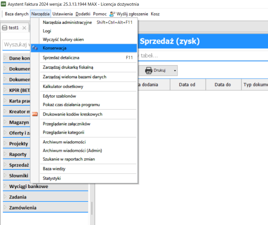Expand the Raporty section
The width and height of the screenshot is (268, 225).
click(x=5, y=154)
